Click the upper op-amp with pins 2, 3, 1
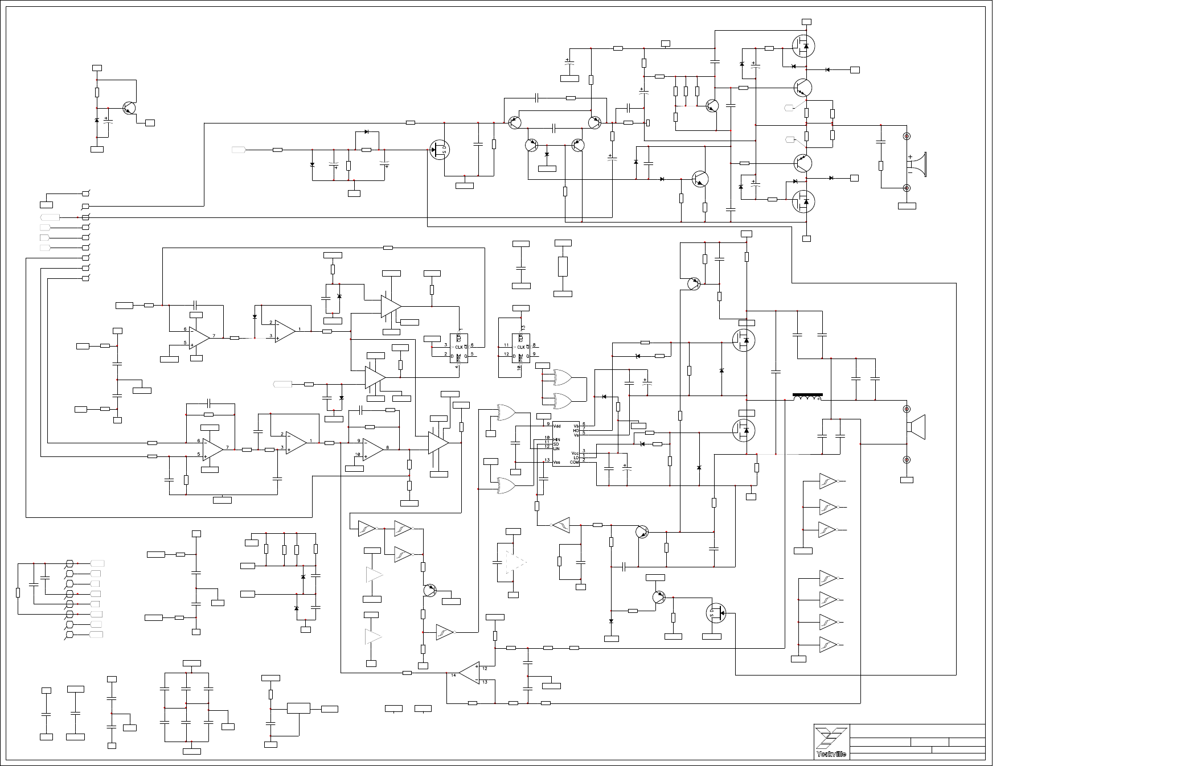This screenshot has width=1185, height=766. (285, 331)
